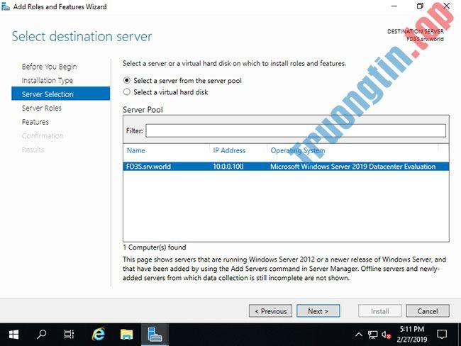Open taskbar search magnifier
Image resolution: width=461 pixels, height=346 pixels.
pos(41,335)
